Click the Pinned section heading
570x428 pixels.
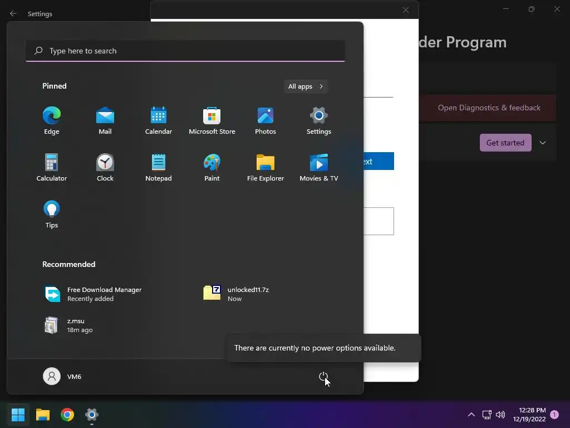point(54,86)
